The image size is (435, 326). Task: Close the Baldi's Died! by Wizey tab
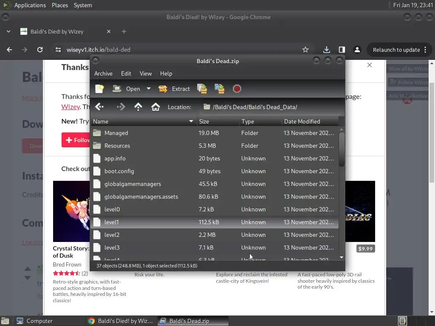(109, 31)
